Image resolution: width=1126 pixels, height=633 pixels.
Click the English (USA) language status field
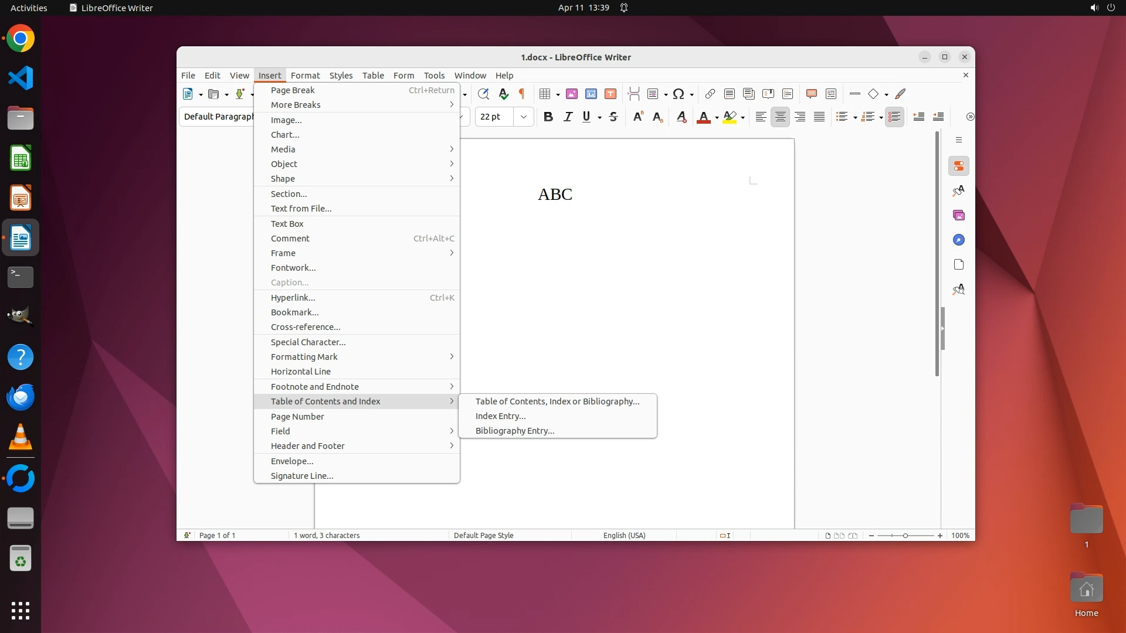[624, 535]
